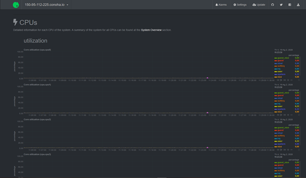Screen dimensions: 306x178
Task: Toggle nice dimension in cpu2 legend
Action: 278,147
